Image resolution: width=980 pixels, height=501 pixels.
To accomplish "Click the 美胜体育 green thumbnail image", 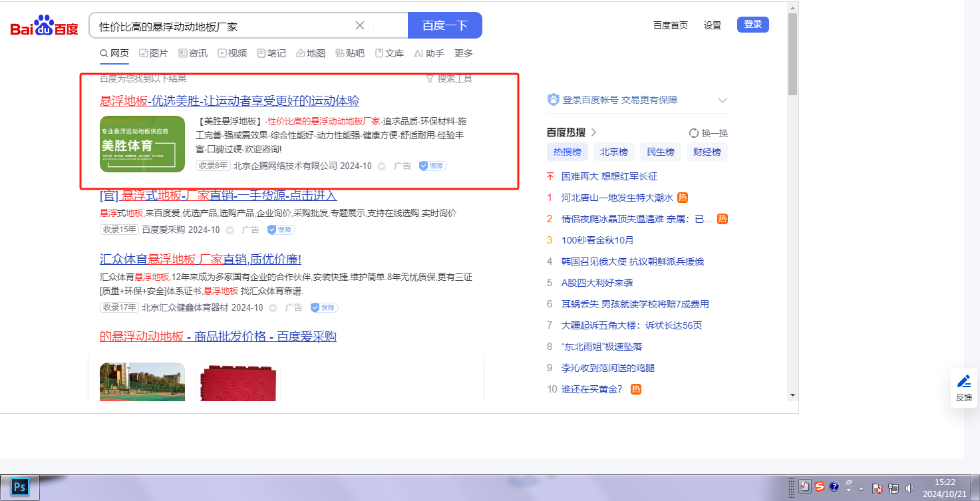I will tap(142, 144).
